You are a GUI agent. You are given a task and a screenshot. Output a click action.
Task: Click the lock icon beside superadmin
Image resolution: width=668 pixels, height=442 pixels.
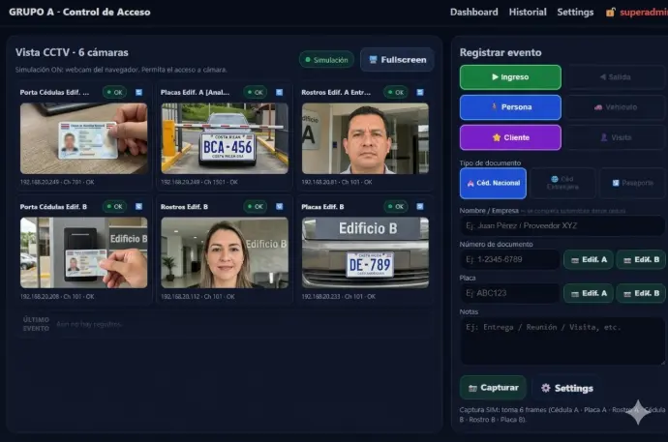610,13
